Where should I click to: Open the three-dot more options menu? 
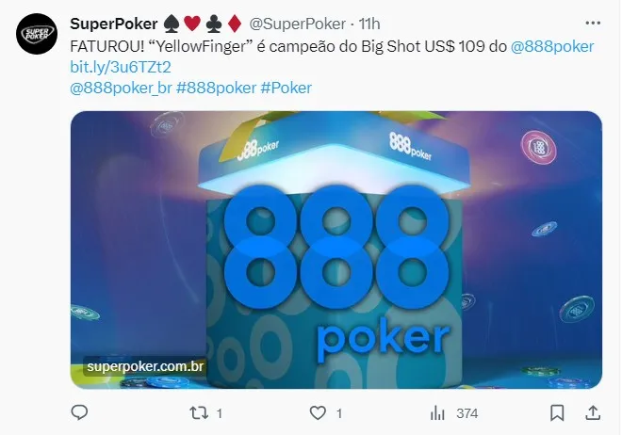pyautogui.click(x=593, y=23)
